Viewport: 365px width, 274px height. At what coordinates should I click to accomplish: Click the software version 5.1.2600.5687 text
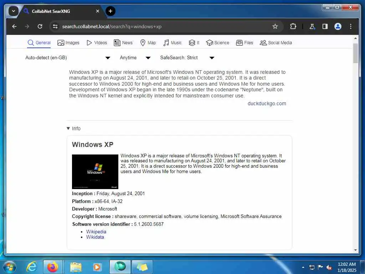pyautogui.click(x=149, y=224)
